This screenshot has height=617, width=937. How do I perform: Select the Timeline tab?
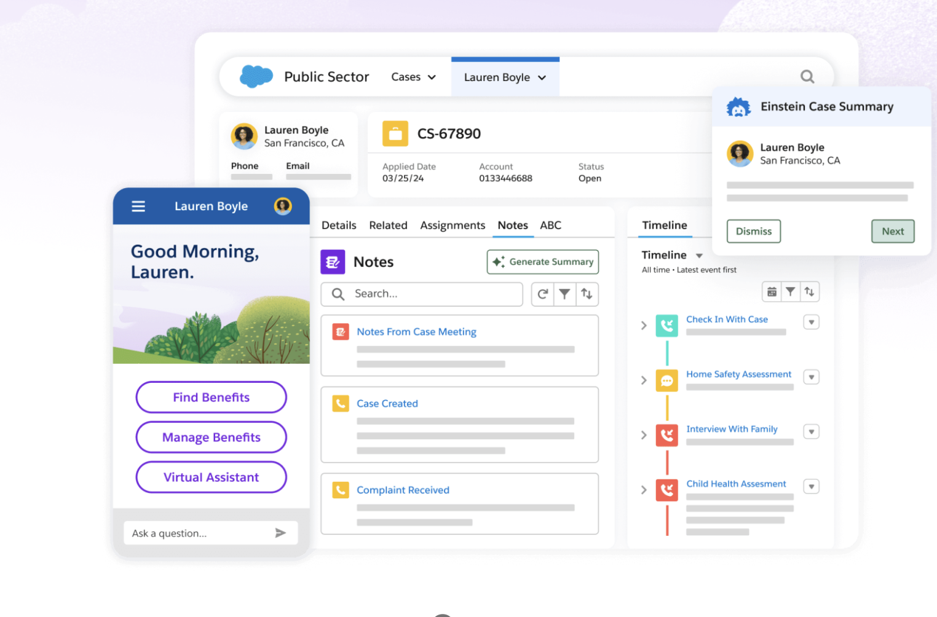click(665, 226)
